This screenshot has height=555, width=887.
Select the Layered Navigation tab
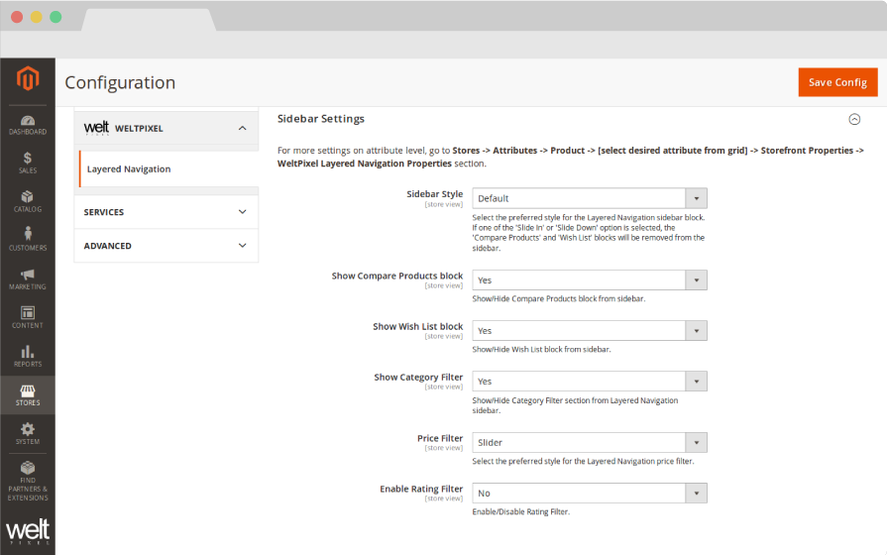[x=129, y=169]
